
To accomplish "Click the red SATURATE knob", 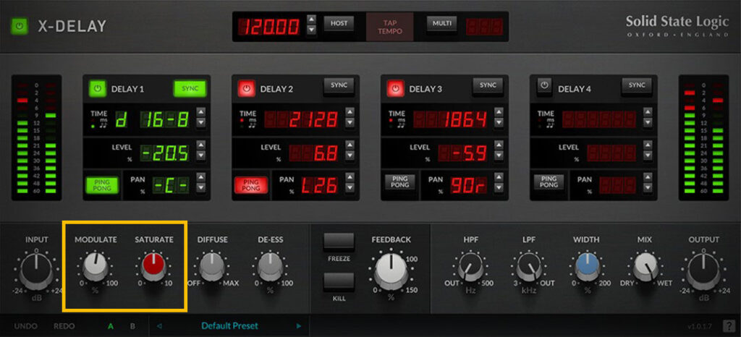I will pos(154,265).
